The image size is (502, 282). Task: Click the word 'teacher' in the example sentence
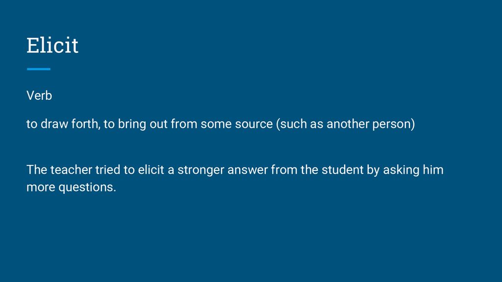pos(71,170)
